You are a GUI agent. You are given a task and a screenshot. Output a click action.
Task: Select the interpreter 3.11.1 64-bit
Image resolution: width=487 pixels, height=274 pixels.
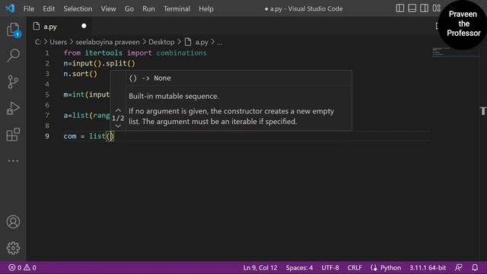(x=428, y=267)
